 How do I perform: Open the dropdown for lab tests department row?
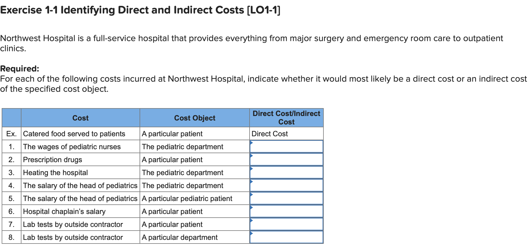tap(286, 237)
